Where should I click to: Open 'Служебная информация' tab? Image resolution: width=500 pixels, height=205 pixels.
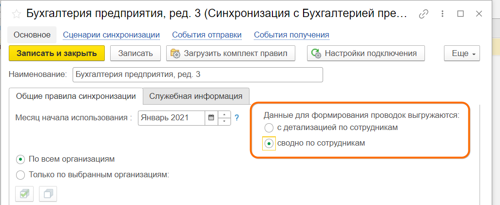click(196, 96)
